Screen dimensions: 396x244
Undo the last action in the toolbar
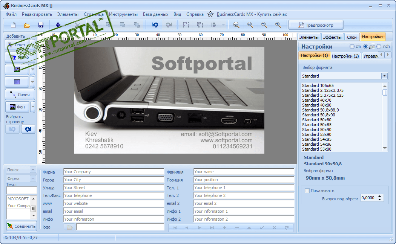155,25
